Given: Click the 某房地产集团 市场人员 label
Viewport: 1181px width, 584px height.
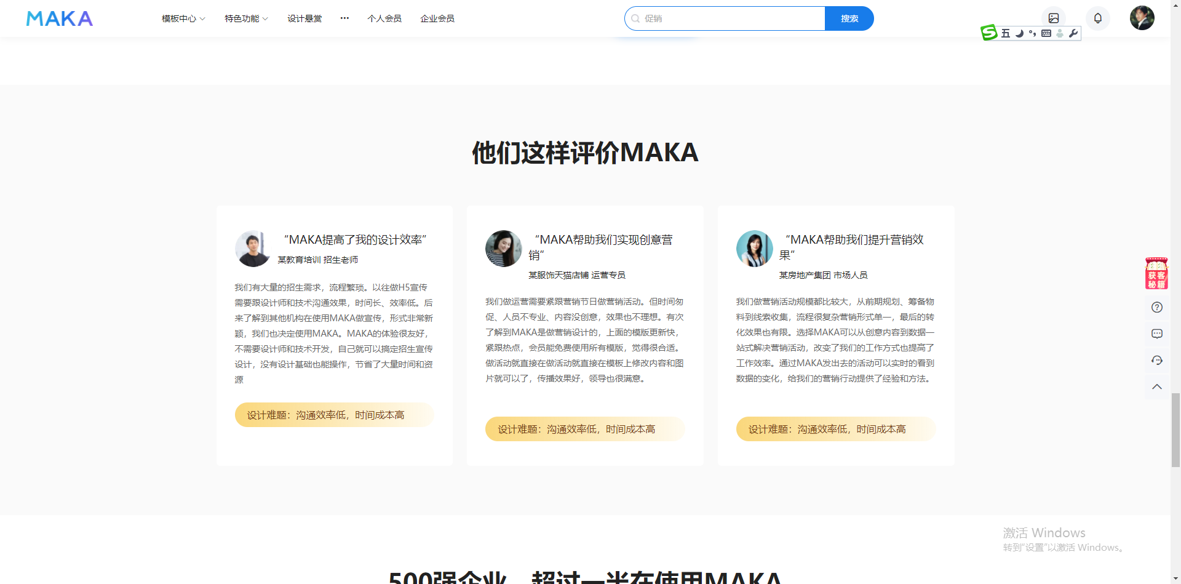Looking at the screenshot, I should (824, 275).
